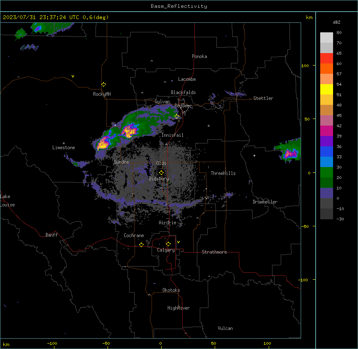Click the Drumheller label
Image resolution: width=358 pixels, height=349 pixels.
pos(265,202)
